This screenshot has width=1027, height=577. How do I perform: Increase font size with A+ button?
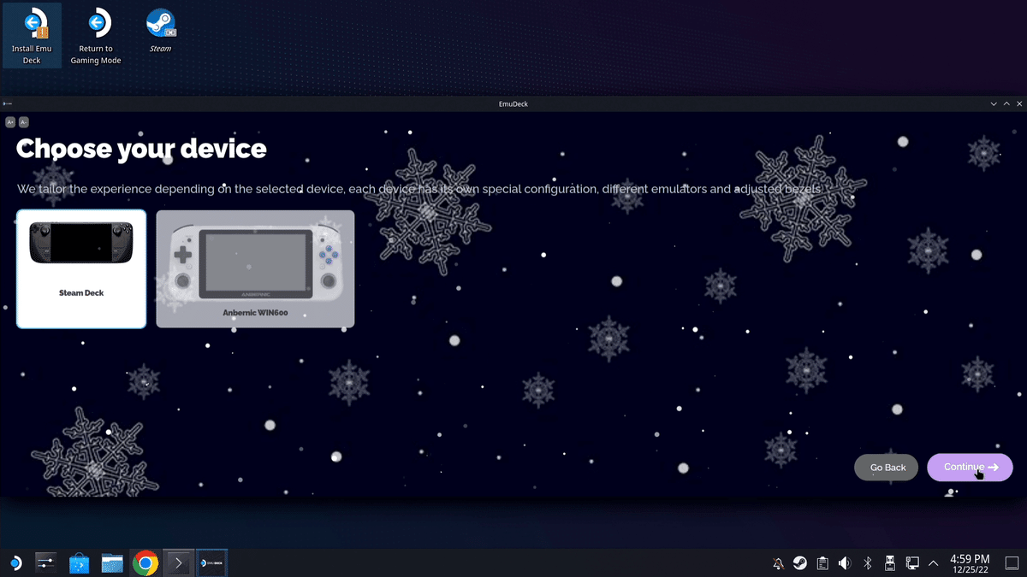click(10, 122)
